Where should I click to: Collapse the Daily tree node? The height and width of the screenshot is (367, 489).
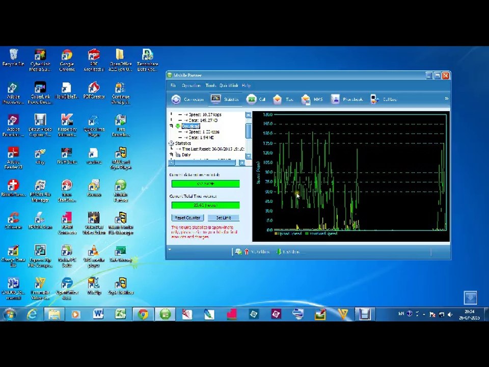click(x=171, y=155)
